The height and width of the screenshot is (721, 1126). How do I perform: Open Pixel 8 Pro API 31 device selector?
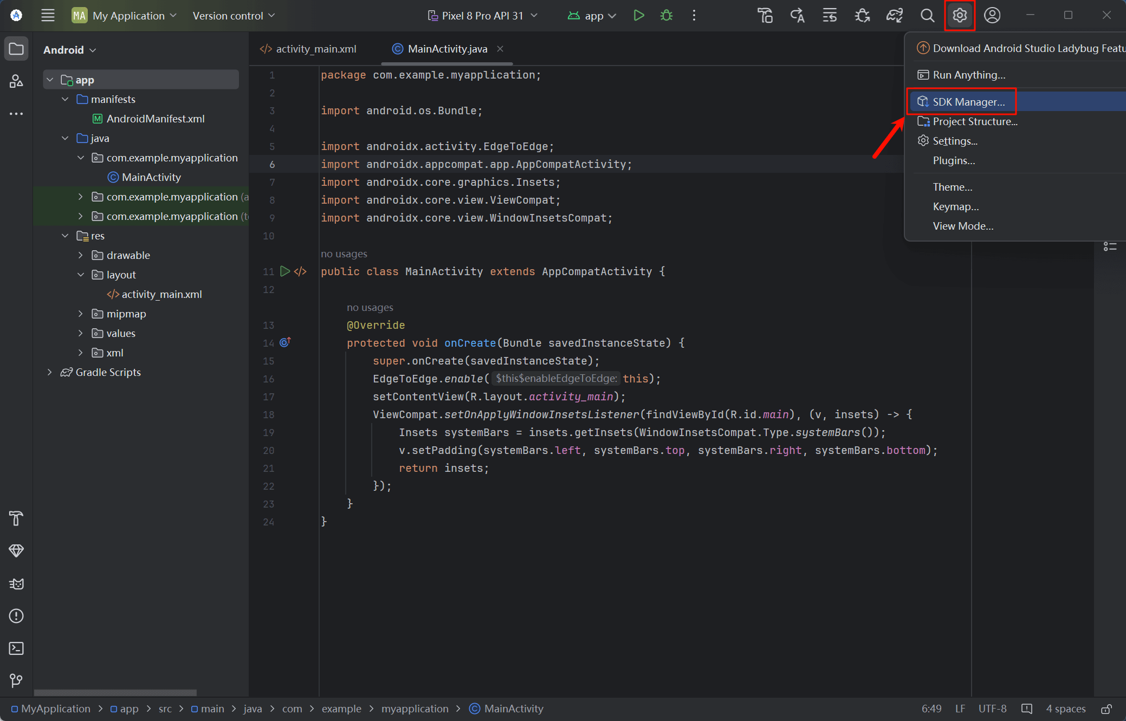click(x=482, y=16)
